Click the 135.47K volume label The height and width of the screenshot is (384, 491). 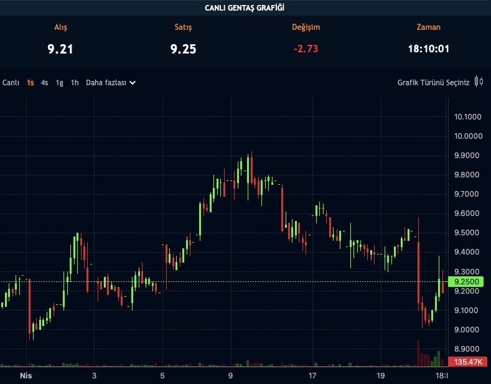pos(467,362)
